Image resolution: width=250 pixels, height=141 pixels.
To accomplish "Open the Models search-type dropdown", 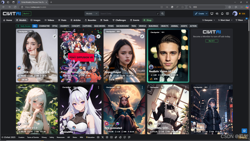I will click(92, 14).
